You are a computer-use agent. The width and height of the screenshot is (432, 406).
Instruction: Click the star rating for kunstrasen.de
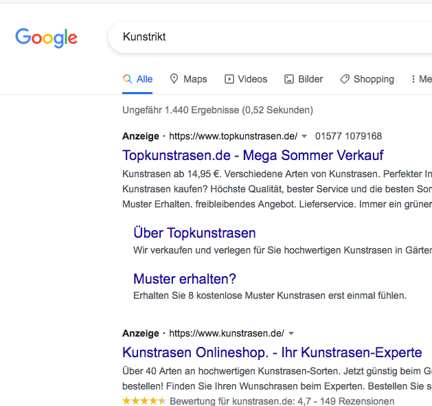point(144,401)
